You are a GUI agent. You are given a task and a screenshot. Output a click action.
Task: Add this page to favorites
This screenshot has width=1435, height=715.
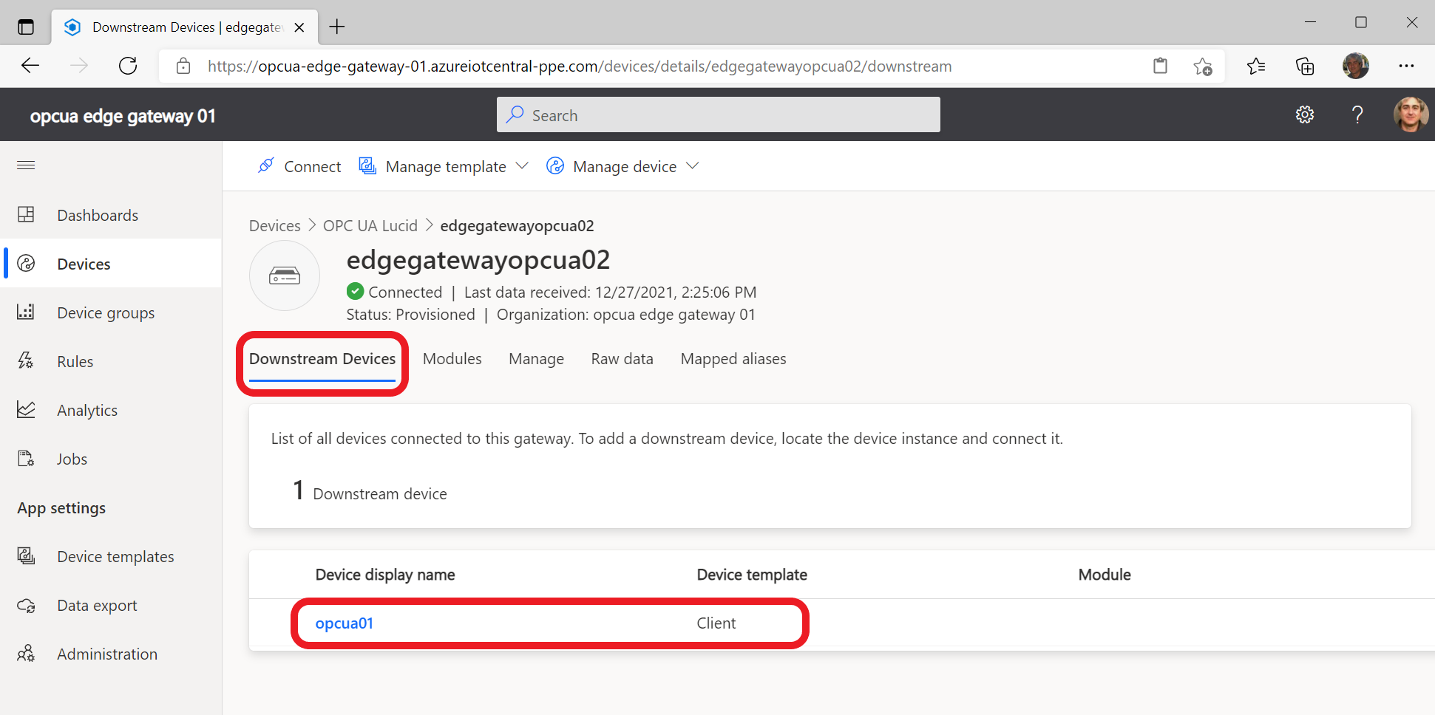point(1203,66)
